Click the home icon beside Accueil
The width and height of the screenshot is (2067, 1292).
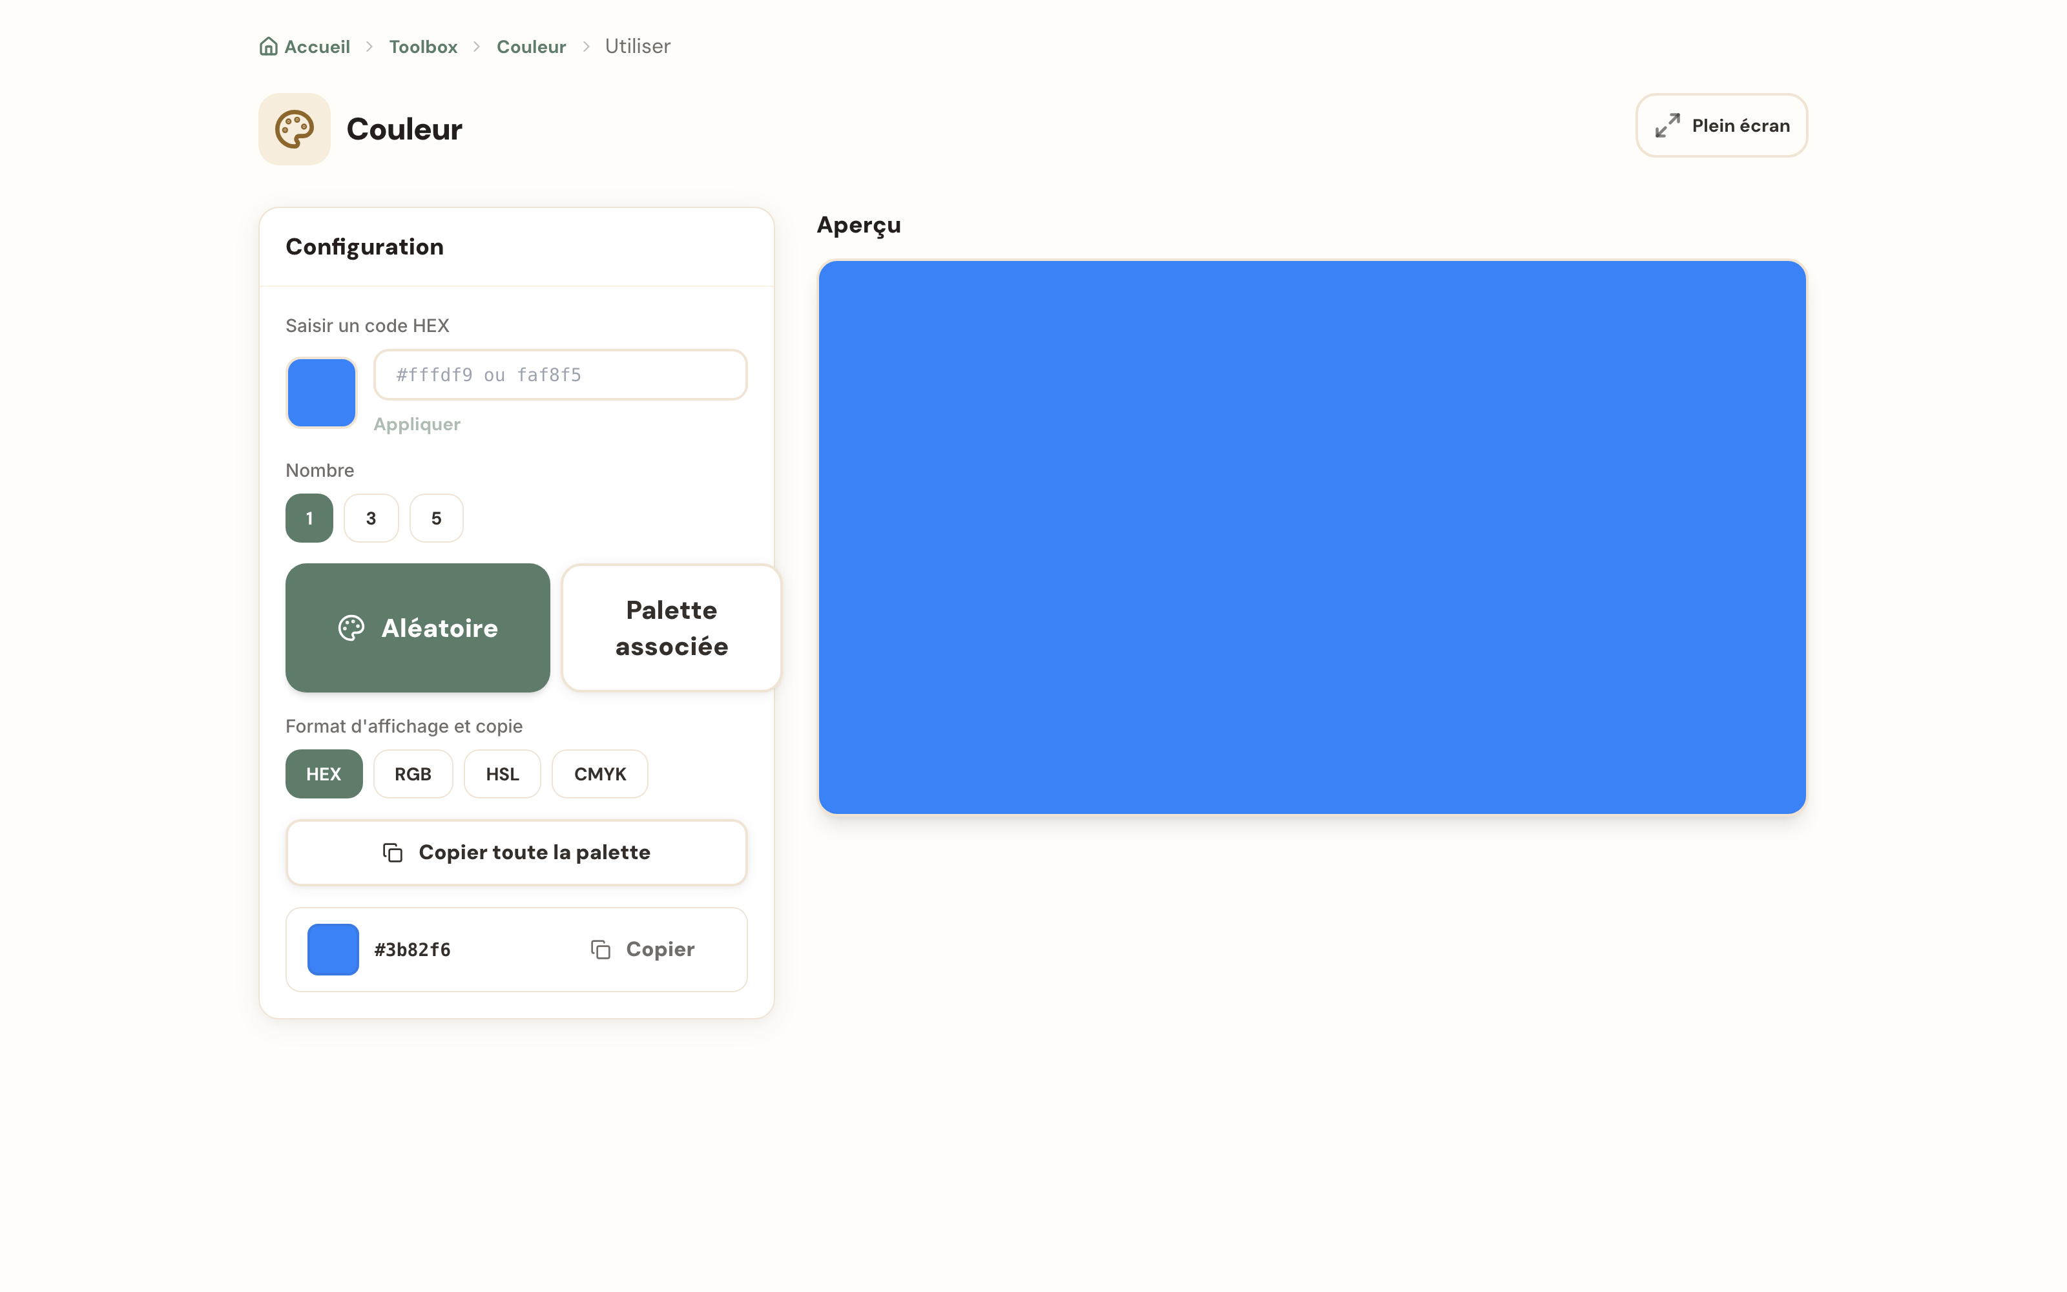268,46
